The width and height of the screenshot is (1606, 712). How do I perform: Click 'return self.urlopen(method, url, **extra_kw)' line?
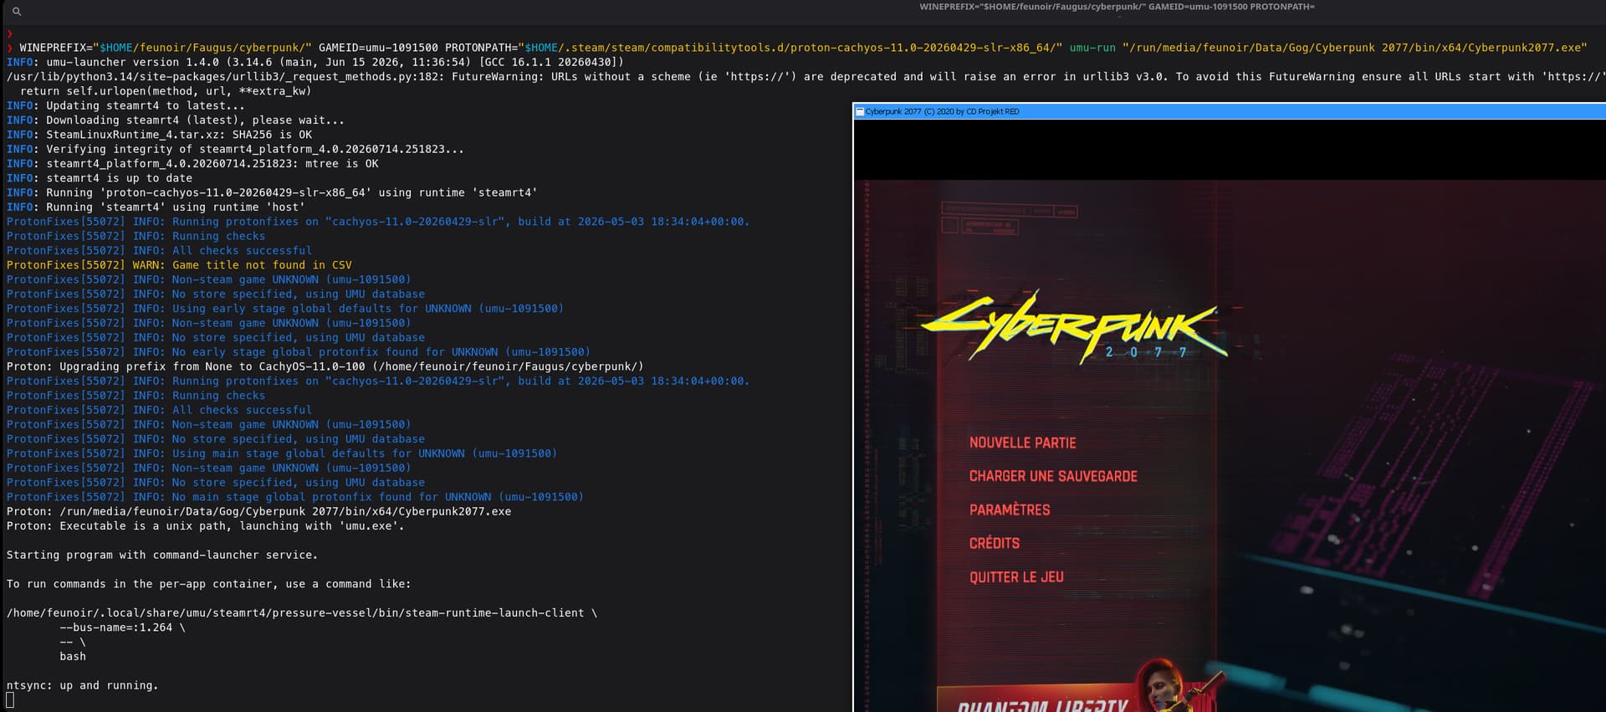click(x=166, y=91)
